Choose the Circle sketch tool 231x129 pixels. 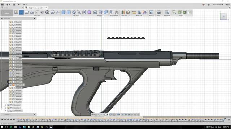click(x=47, y=12)
